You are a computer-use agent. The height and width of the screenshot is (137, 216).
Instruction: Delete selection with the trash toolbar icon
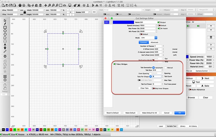[x=40, y=5]
